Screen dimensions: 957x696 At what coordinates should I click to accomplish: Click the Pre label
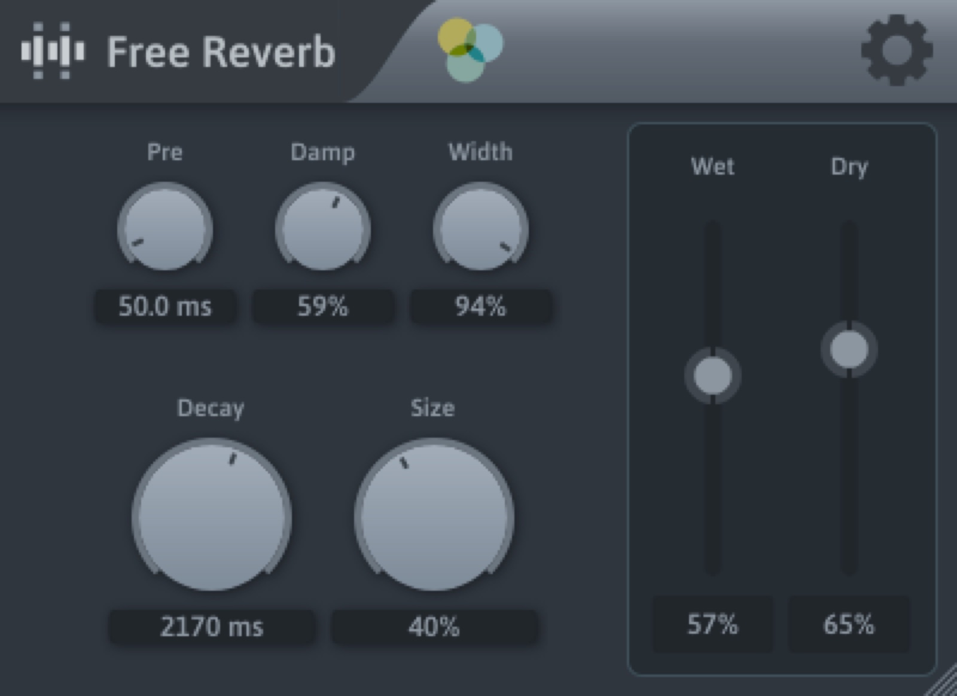[x=165, y=152]
